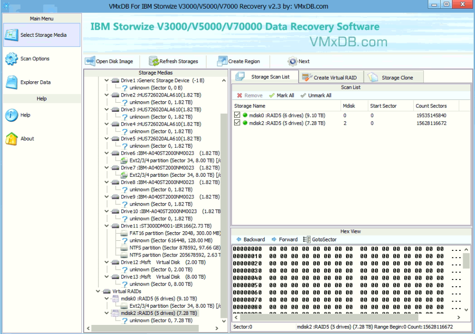Click the Hex View horizontal scrollbar thumb
This screenshot has width=475, height=334.
[329, 317]
